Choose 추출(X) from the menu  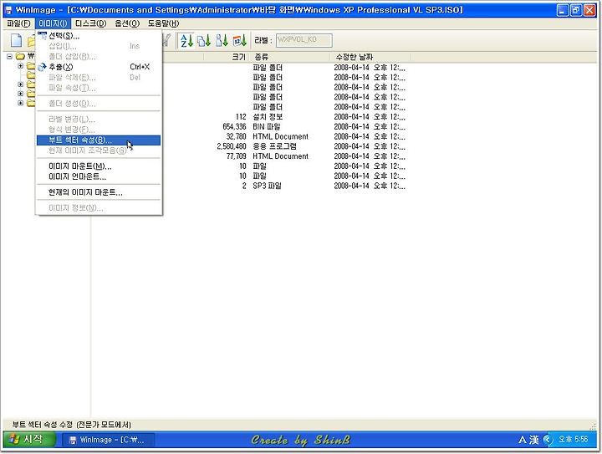[99, 67]
